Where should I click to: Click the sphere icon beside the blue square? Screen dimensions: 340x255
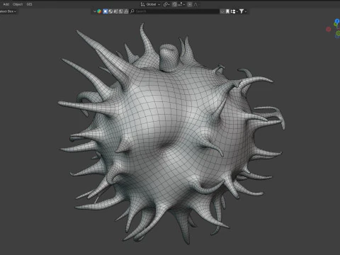110,11
